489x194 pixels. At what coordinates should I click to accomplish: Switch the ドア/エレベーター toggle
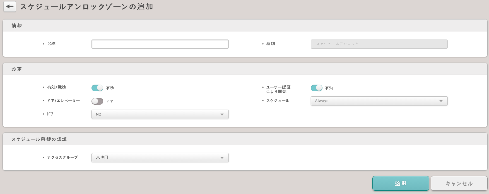[x=97, y=101]
